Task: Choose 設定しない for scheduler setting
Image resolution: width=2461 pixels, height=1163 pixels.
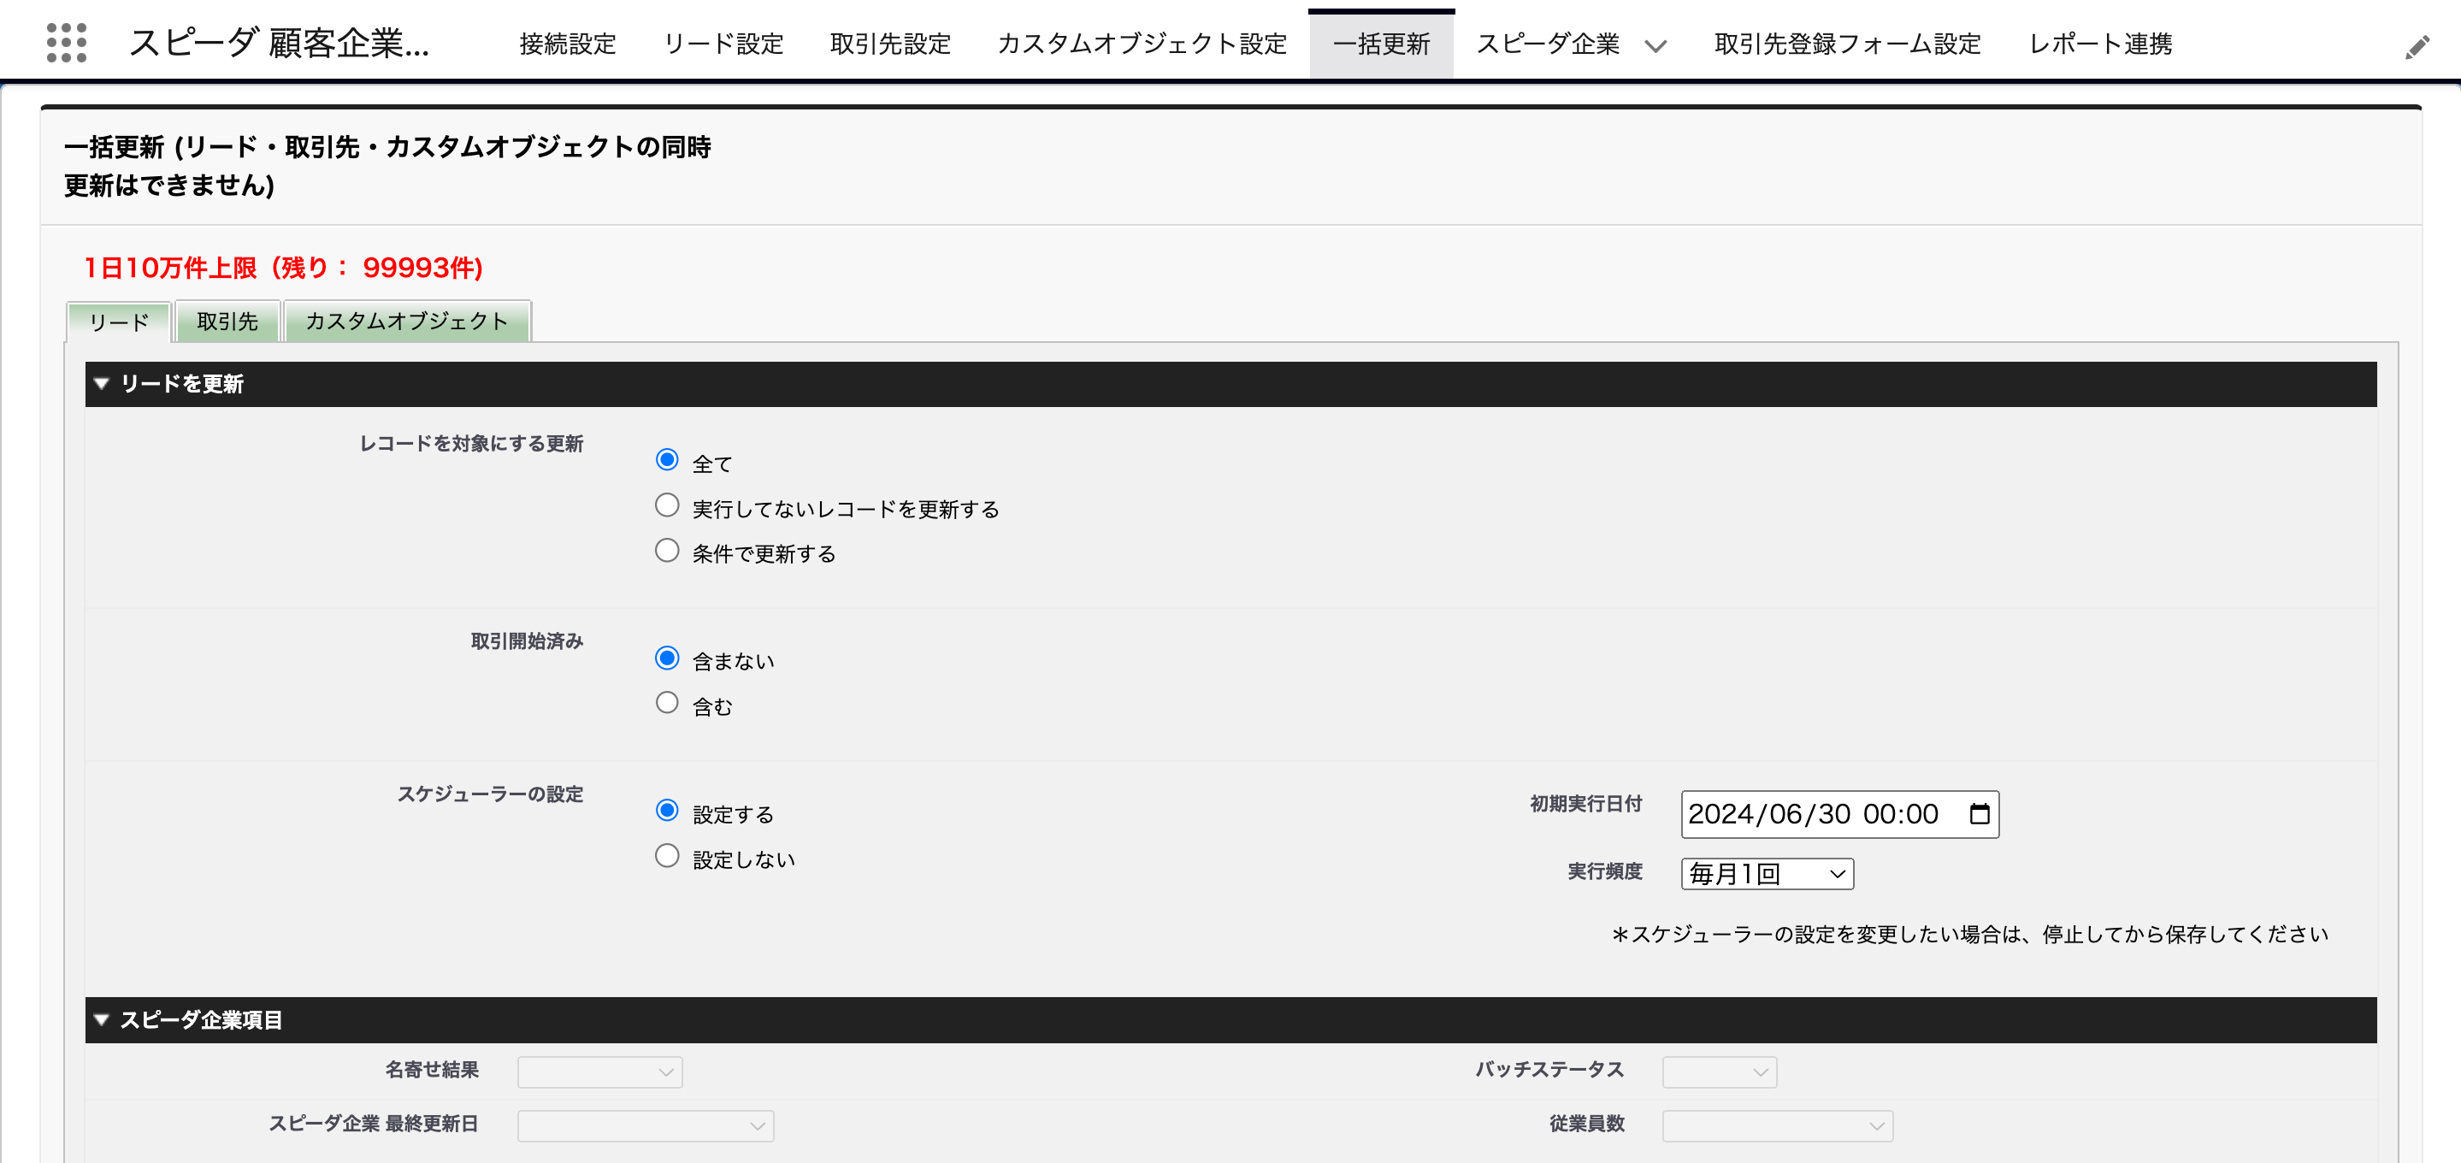Action: click(667, 855)
